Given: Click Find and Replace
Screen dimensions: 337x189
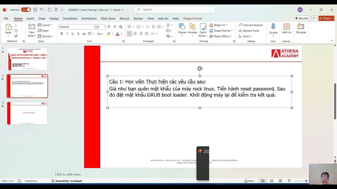Looking at the screenshot, I should 251,25.
